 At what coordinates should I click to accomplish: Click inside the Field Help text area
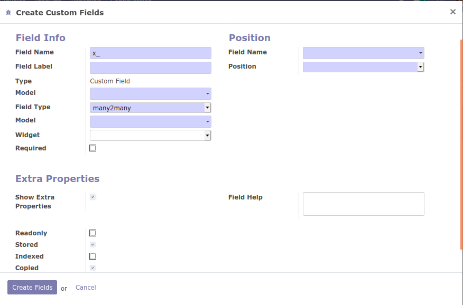pos(364,204)
